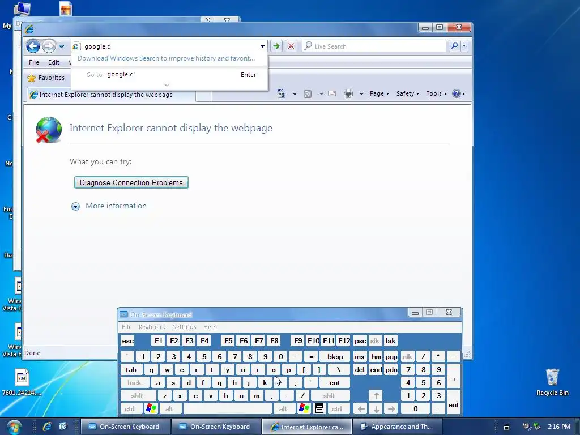This screenshot has width=580, height=435.
Task: Open the Page menu
Action: 379,93
